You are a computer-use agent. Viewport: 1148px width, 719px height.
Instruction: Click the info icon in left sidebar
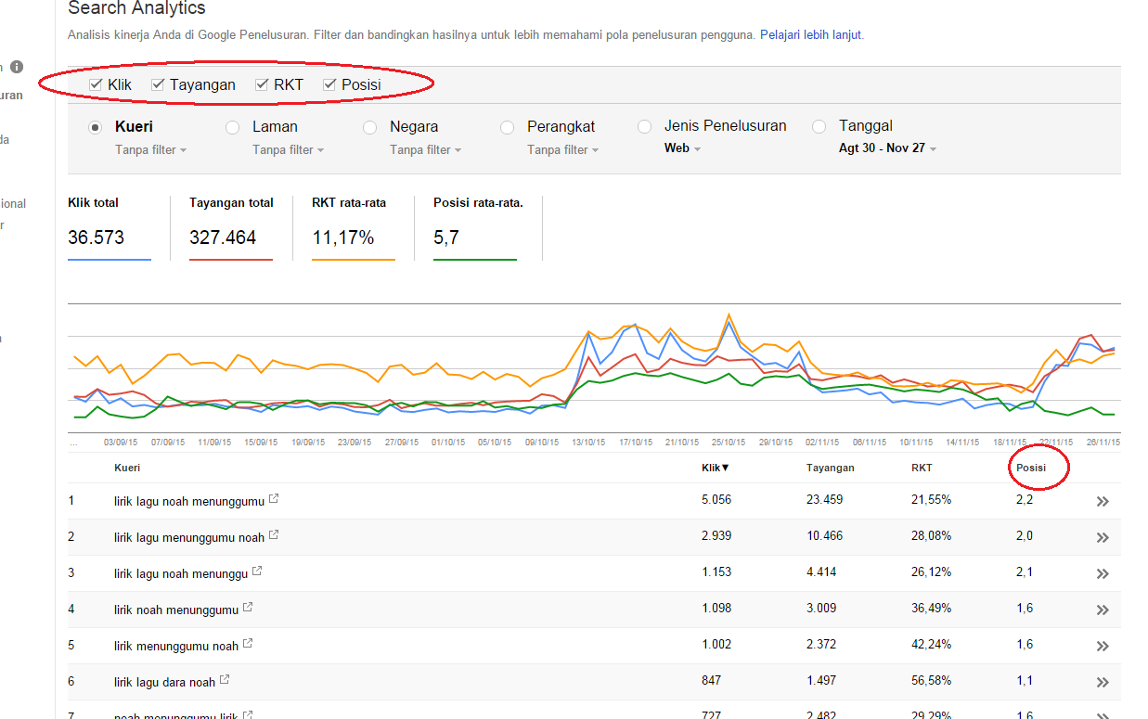[x=17, y=67]
